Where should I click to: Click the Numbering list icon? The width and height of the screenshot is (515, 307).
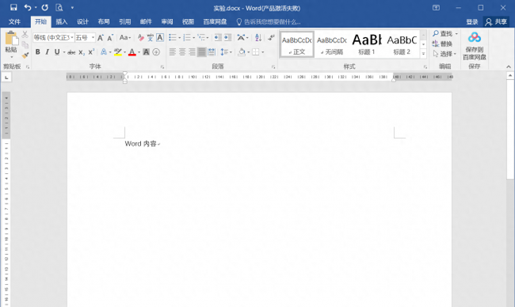[187, 37]
